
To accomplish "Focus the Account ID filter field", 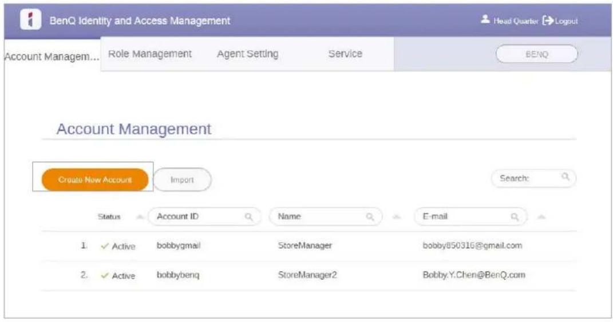I will (204, 217).
